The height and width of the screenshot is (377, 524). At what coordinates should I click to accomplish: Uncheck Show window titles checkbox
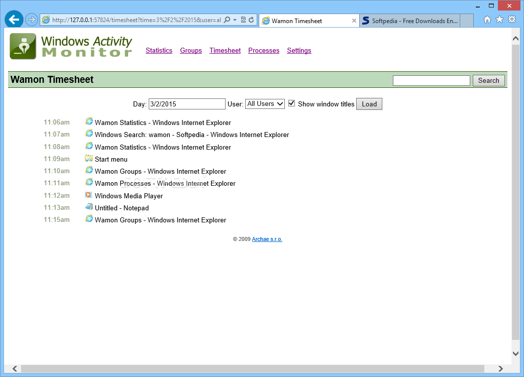pos(292,103)
